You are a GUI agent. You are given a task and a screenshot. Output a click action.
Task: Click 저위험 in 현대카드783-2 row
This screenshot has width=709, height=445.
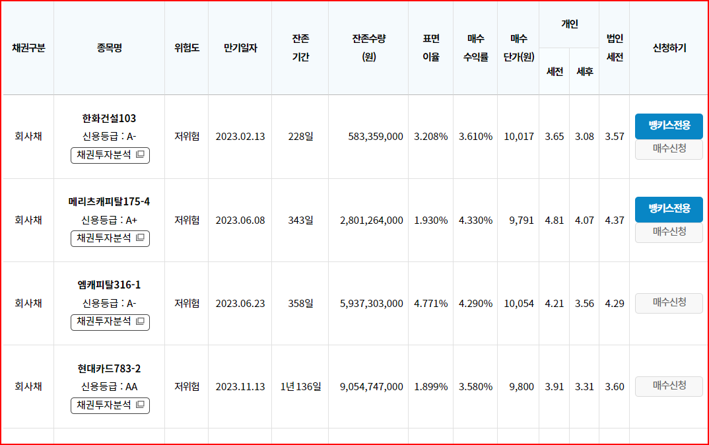point(187,387)
